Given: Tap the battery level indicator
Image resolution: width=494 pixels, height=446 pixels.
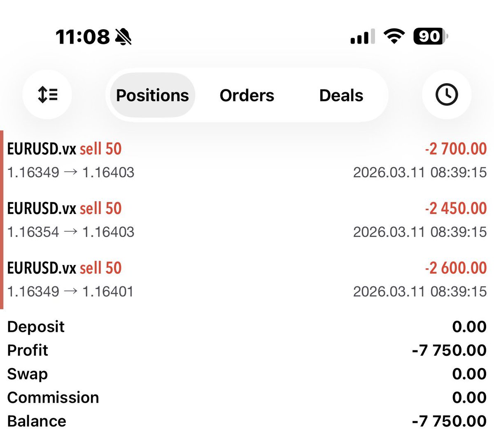Looking at the screenshot, I should 430,36.
